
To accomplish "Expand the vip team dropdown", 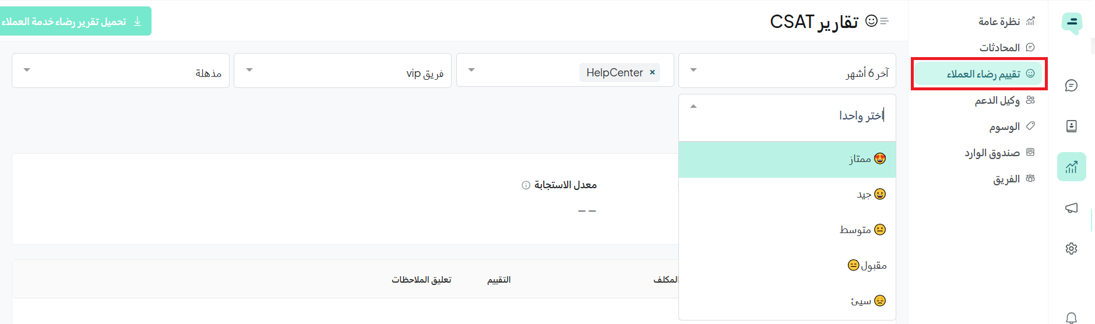I will coord(343,71).
